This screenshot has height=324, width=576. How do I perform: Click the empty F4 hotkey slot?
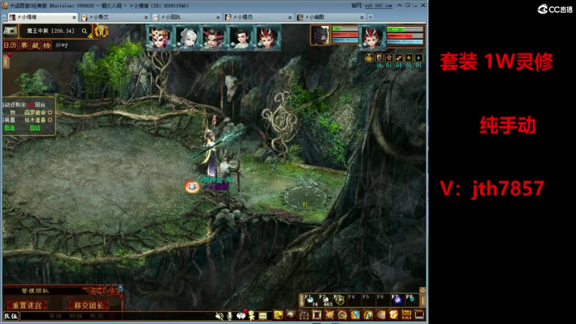click(354, 300)
